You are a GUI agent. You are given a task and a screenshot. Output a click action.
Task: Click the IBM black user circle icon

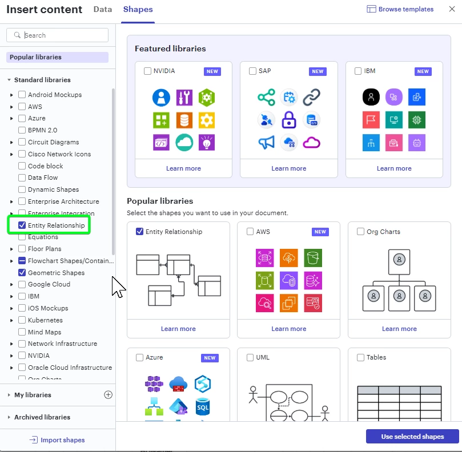(x=371, y=97)
